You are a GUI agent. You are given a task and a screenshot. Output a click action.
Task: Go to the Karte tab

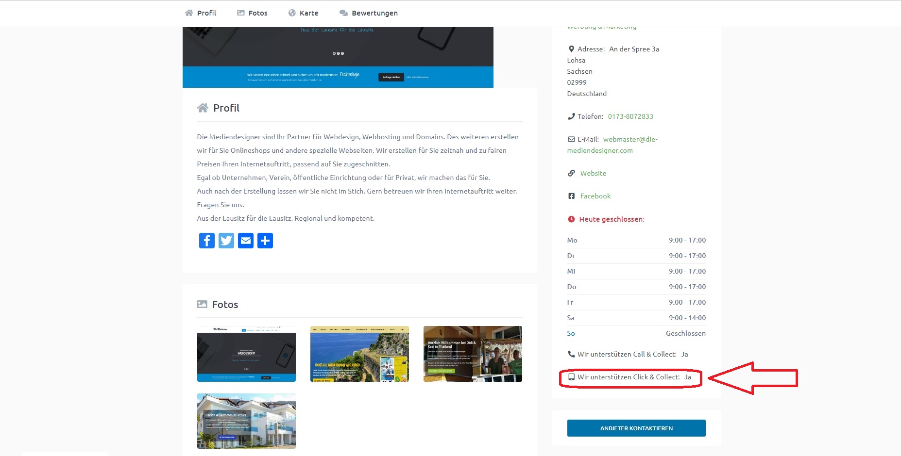[303, 13]
